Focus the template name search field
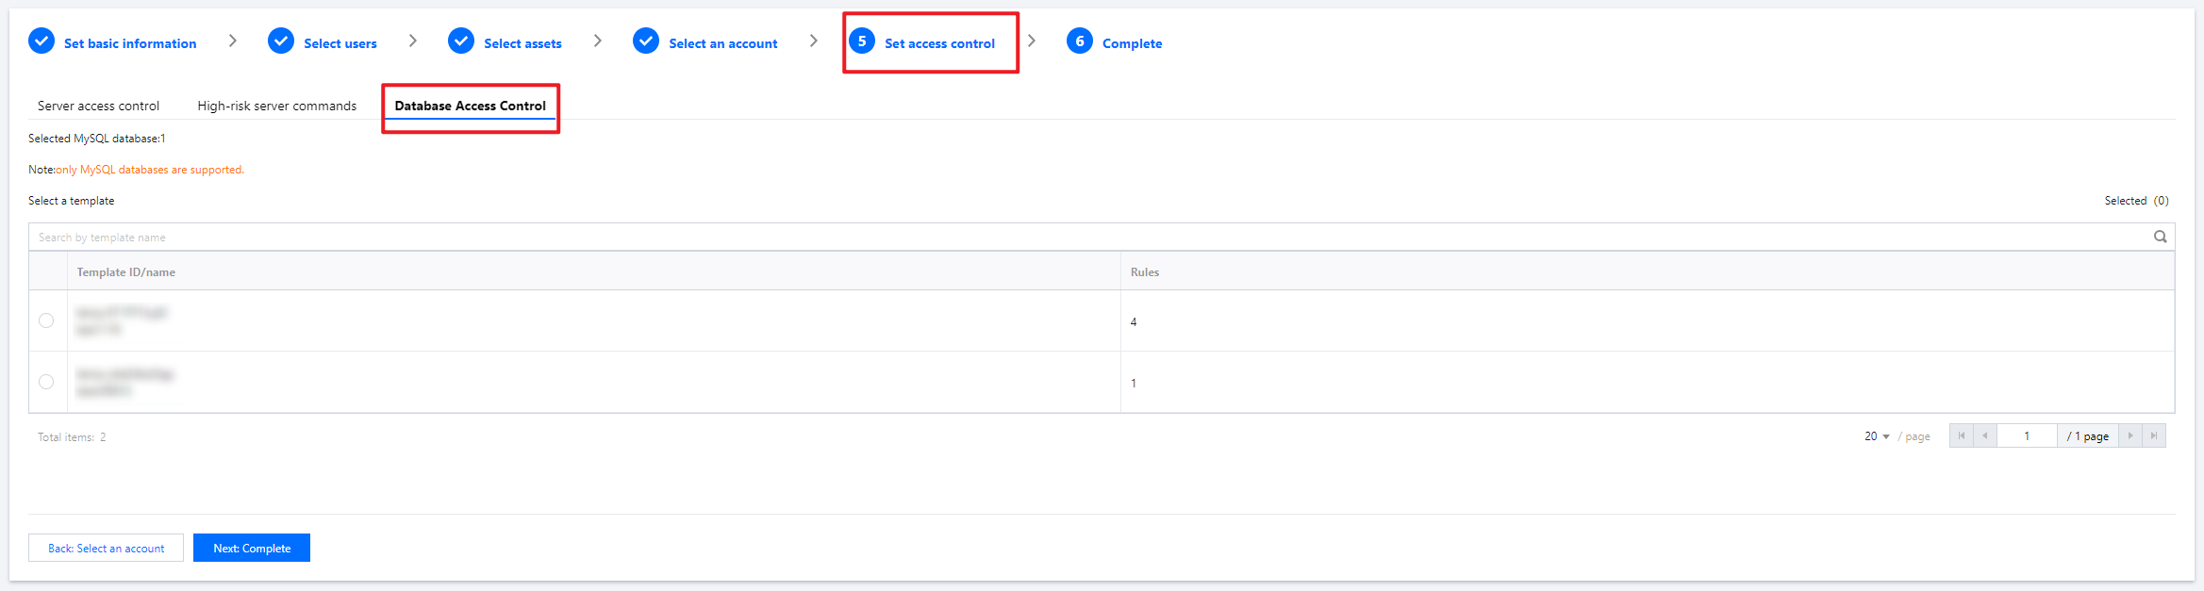This screenshot has width=2204, height=591. [1085, 237]
